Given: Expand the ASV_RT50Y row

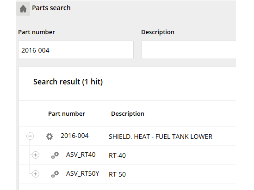Looking at the screenshot, I should coord(36,174).
